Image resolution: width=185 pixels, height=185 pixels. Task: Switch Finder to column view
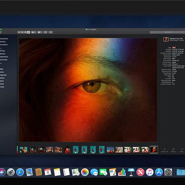point(25,32)
